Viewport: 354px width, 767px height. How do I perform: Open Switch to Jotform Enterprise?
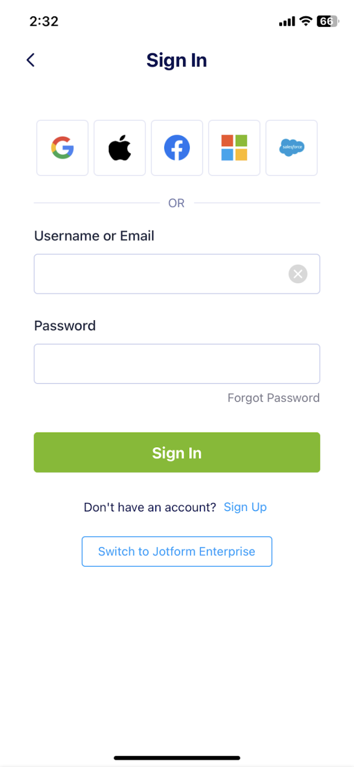click(177, 551)
